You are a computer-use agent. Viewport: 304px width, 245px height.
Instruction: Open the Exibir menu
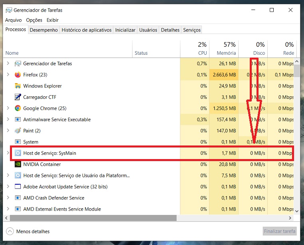[x=53, y=20]
